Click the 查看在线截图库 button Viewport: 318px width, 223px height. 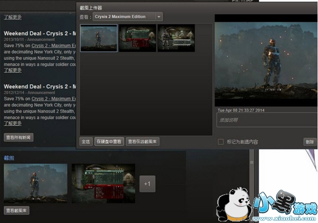click(x=143, y=141)
